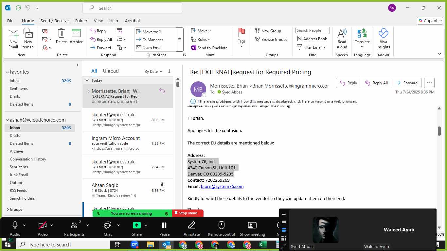Click into the Search People field
The height and width of the screenshot is (251, 447).
[x=313, y=30]
